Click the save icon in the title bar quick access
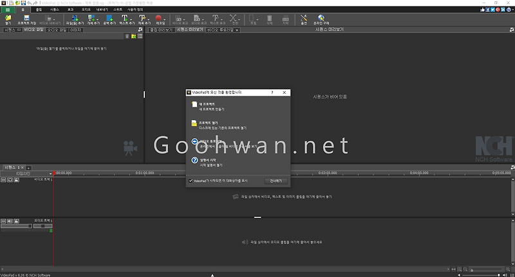515x277 pixels. pos(23,3)
